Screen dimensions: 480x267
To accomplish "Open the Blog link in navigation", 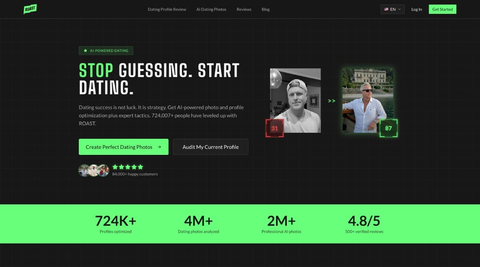I will 265,9.
